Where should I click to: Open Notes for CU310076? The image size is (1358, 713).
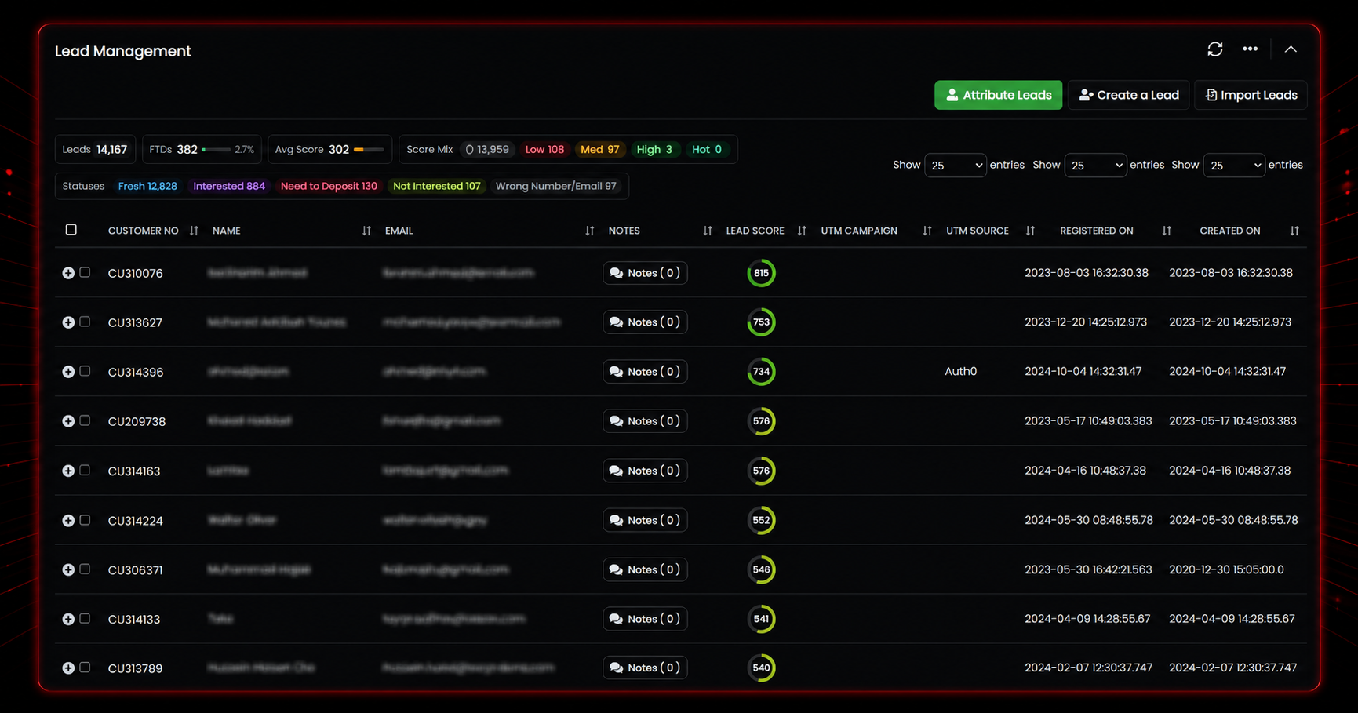click(645, 273)
